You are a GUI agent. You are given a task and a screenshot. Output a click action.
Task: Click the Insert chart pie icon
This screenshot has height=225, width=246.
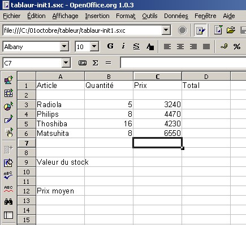coord(8,107)
